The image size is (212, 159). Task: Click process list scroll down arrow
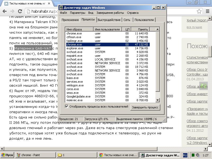(157, 100)
